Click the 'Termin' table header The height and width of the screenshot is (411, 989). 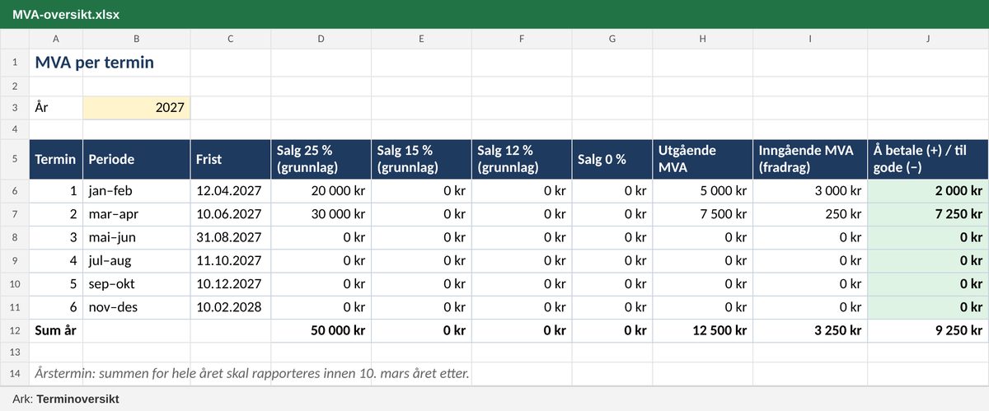[56, 159]
